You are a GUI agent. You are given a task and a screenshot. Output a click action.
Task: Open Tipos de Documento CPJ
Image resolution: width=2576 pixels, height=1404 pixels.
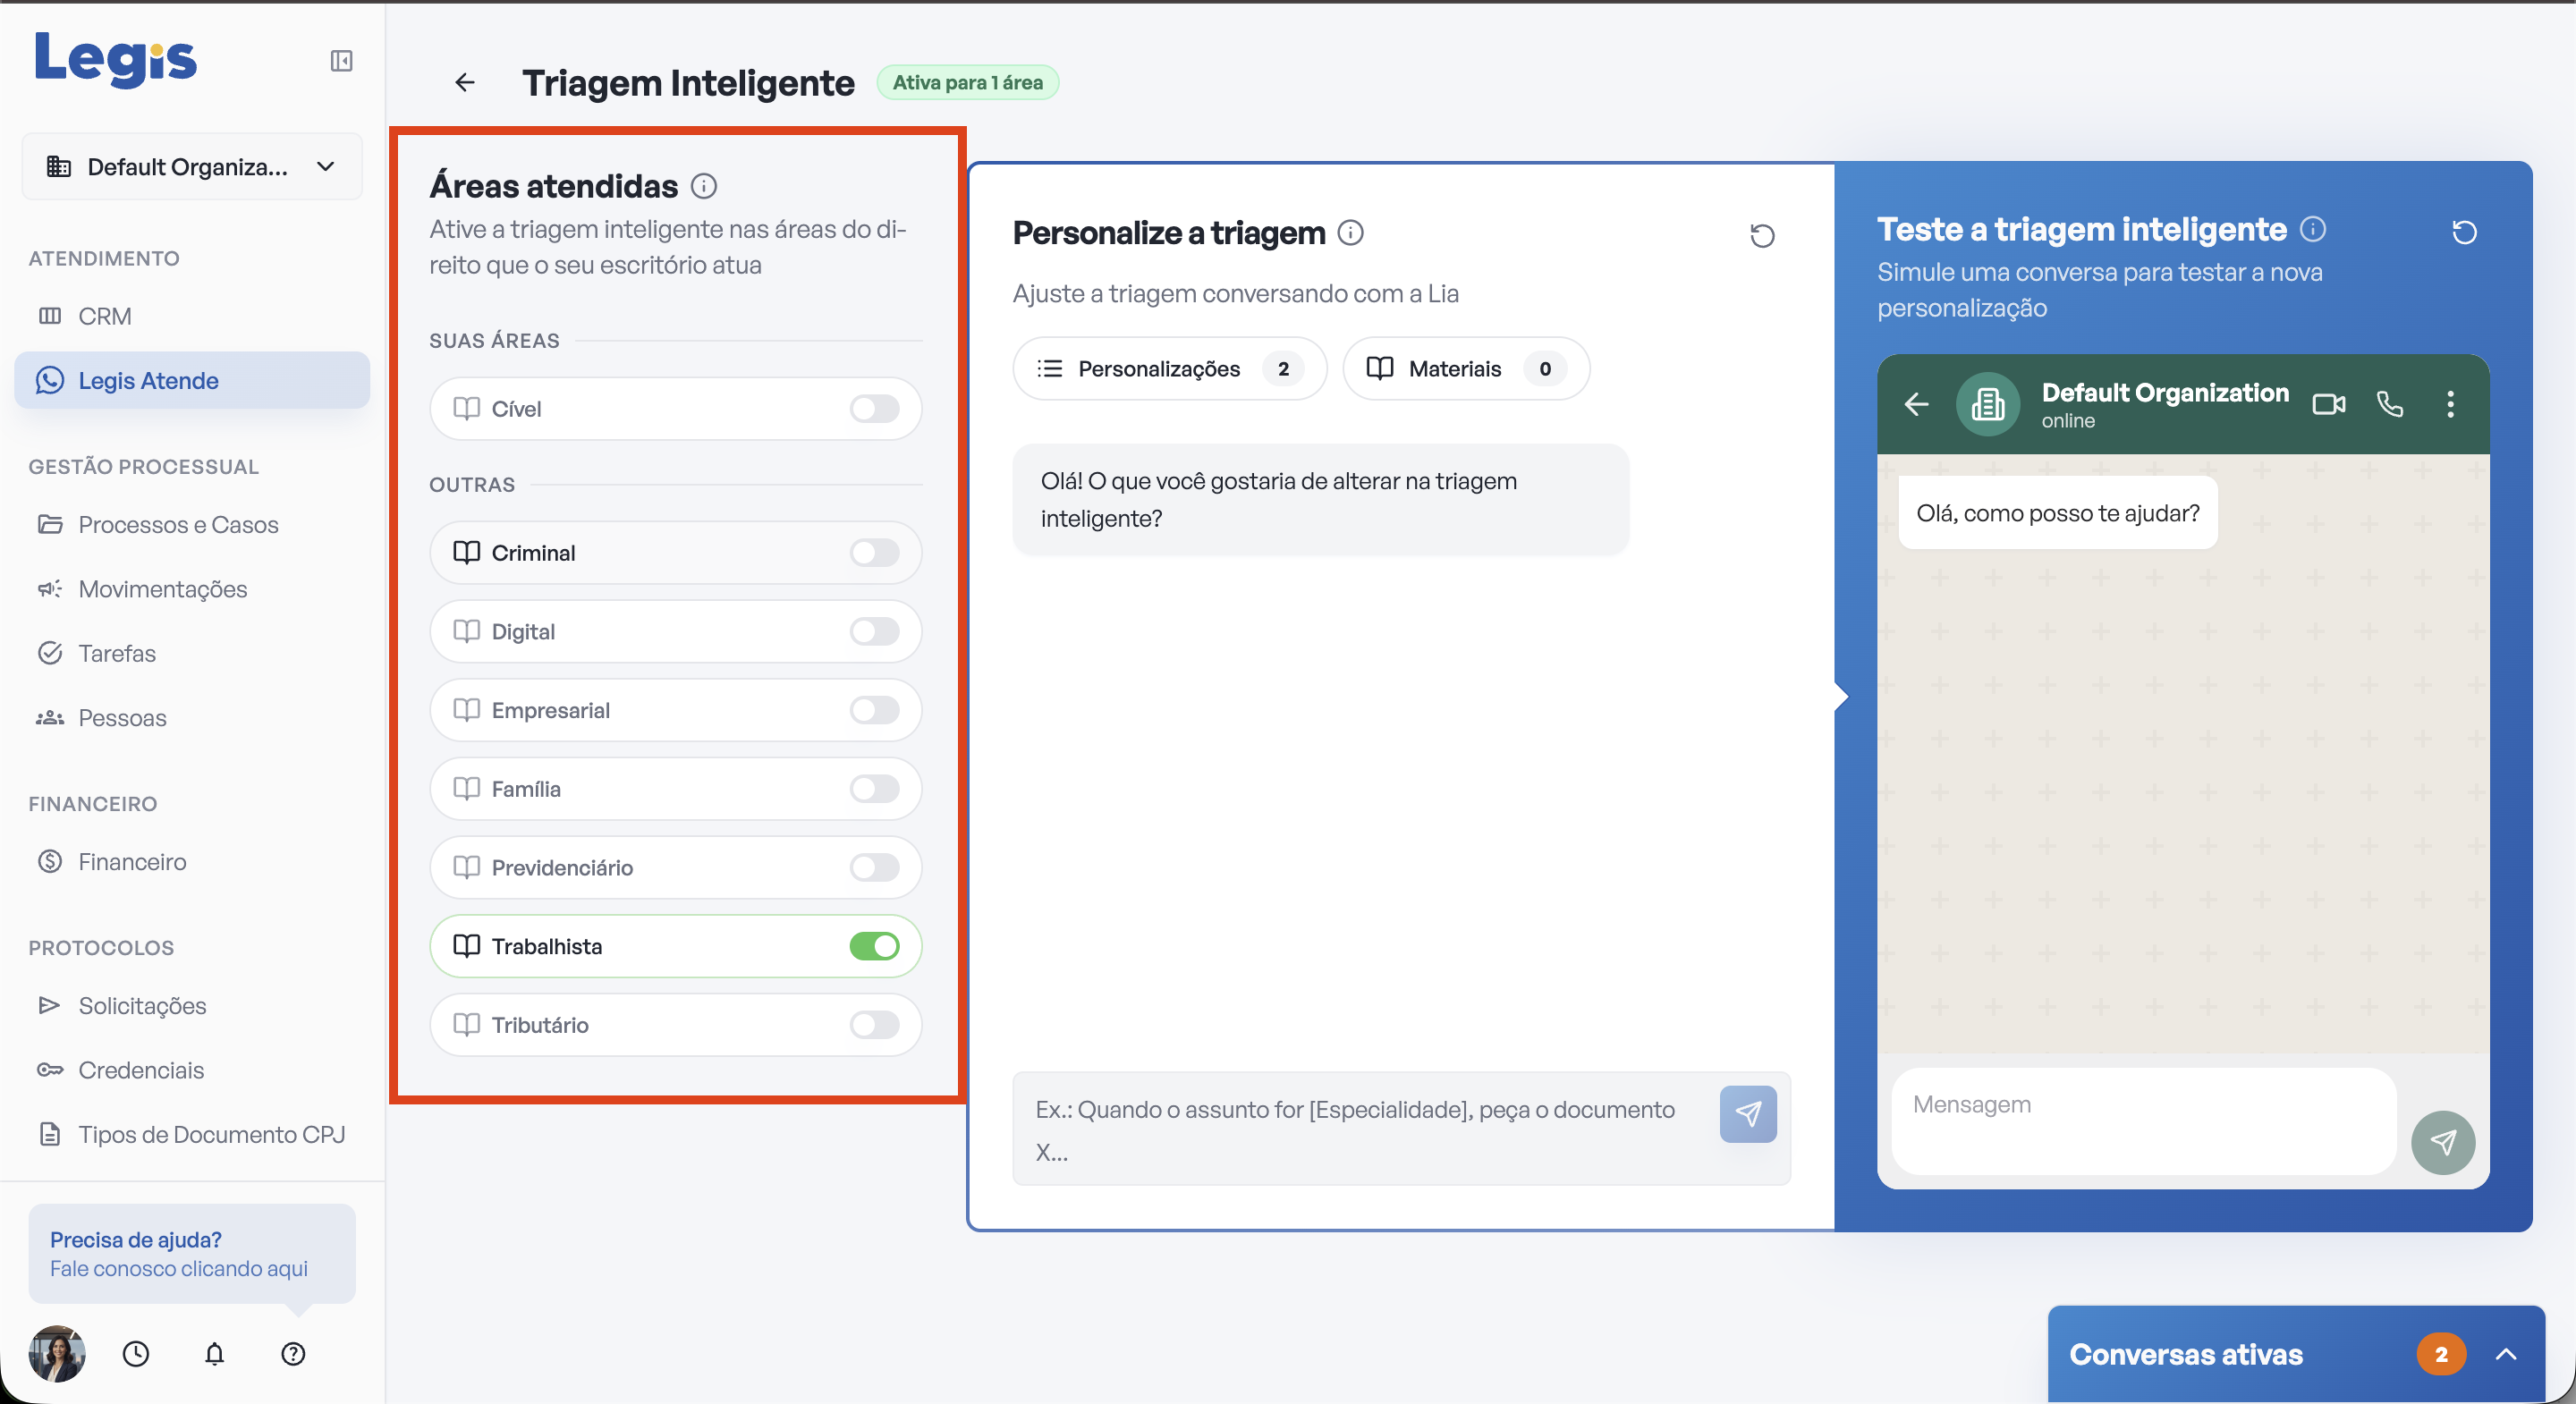(x=192, y=1135)
